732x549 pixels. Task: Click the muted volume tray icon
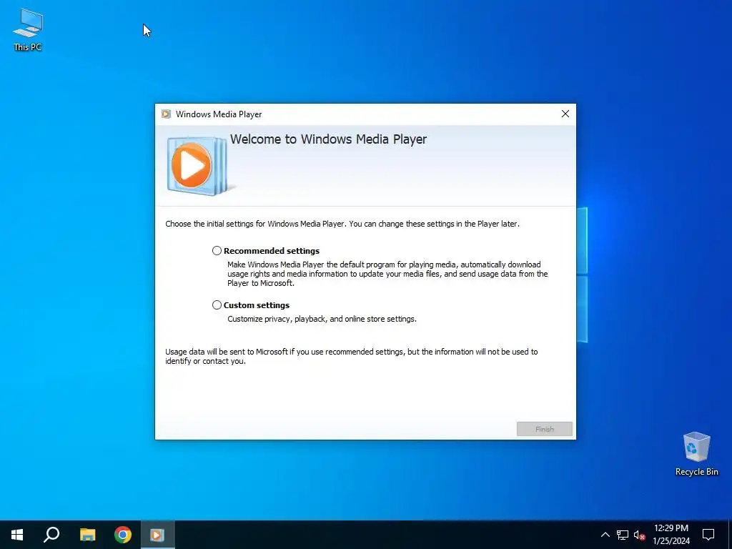click(639, 535)
